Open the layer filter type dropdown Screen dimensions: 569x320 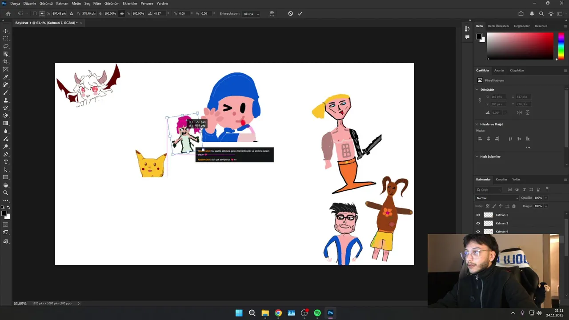489,190
